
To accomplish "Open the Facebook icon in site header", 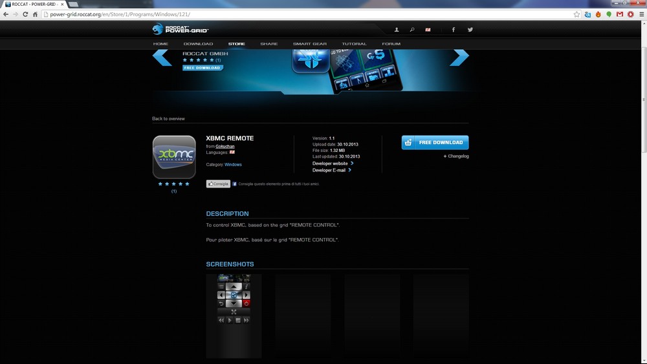I will [453, 30].
